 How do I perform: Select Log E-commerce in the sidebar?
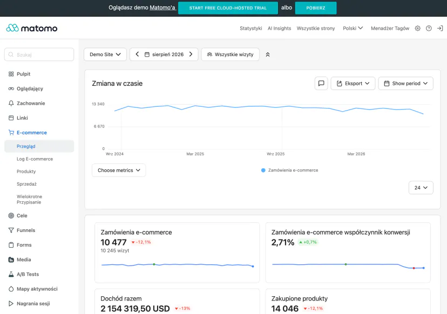tap(35, 159)
